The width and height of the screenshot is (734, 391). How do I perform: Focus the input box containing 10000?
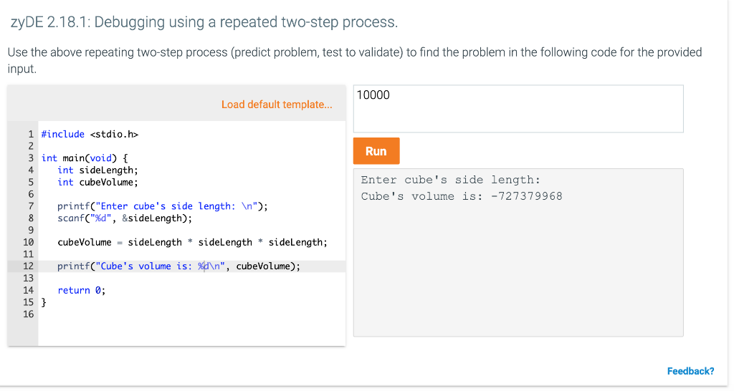coord(518,109)
